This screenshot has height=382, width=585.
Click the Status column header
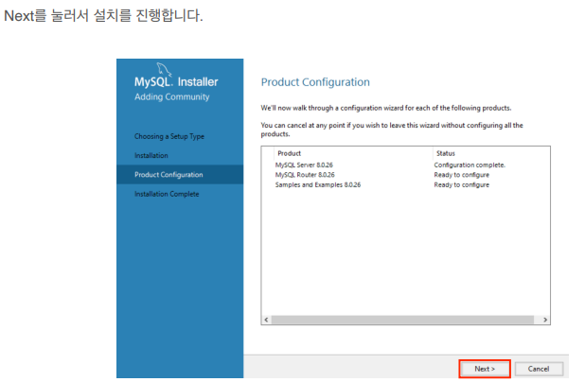coord(446,153)
